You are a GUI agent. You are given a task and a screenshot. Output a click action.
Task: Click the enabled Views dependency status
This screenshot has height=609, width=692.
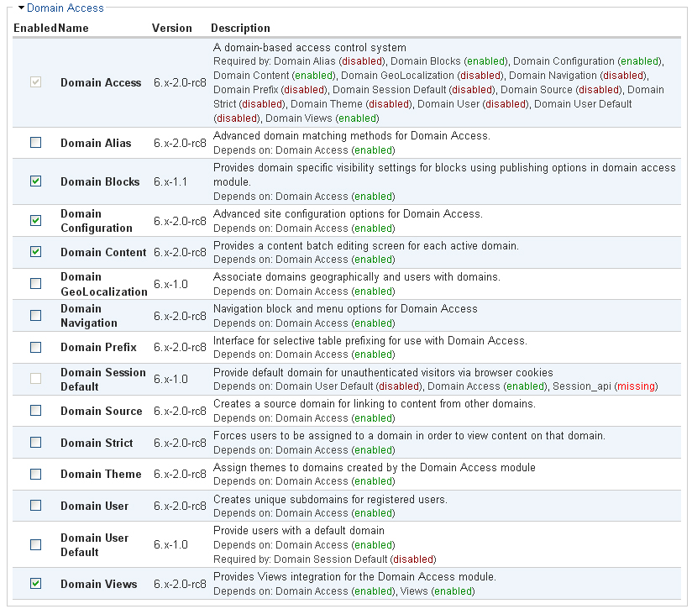[453, 591]
